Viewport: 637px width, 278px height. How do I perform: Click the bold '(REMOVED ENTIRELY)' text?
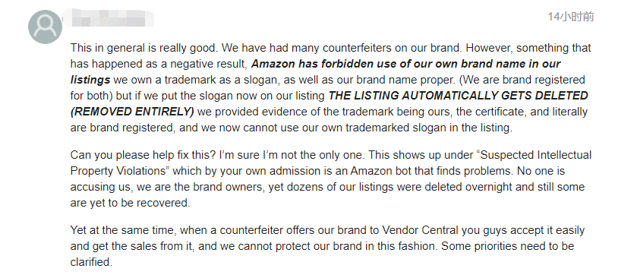pyautogui.click(x=132, y=112)
